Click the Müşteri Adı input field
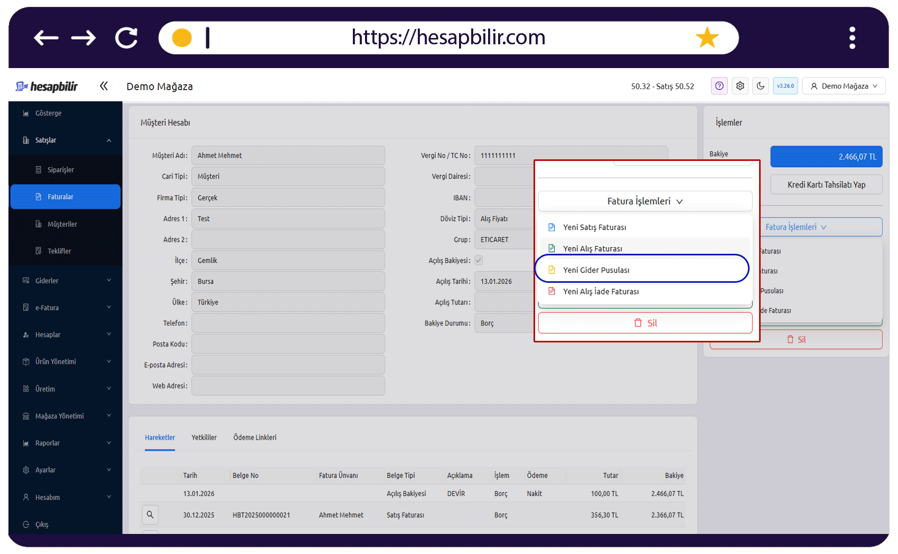This screenshot has height=554, width=898. point(288,156)
